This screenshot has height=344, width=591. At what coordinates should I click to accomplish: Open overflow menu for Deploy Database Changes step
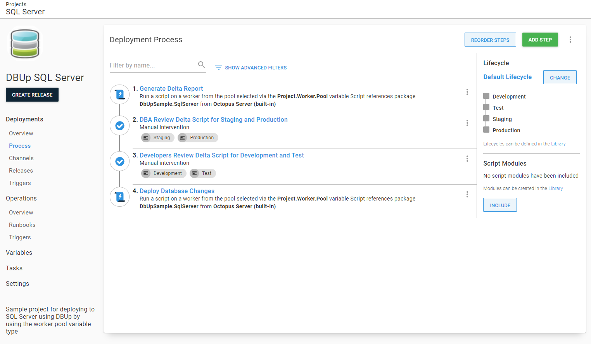tap(467, 194)
